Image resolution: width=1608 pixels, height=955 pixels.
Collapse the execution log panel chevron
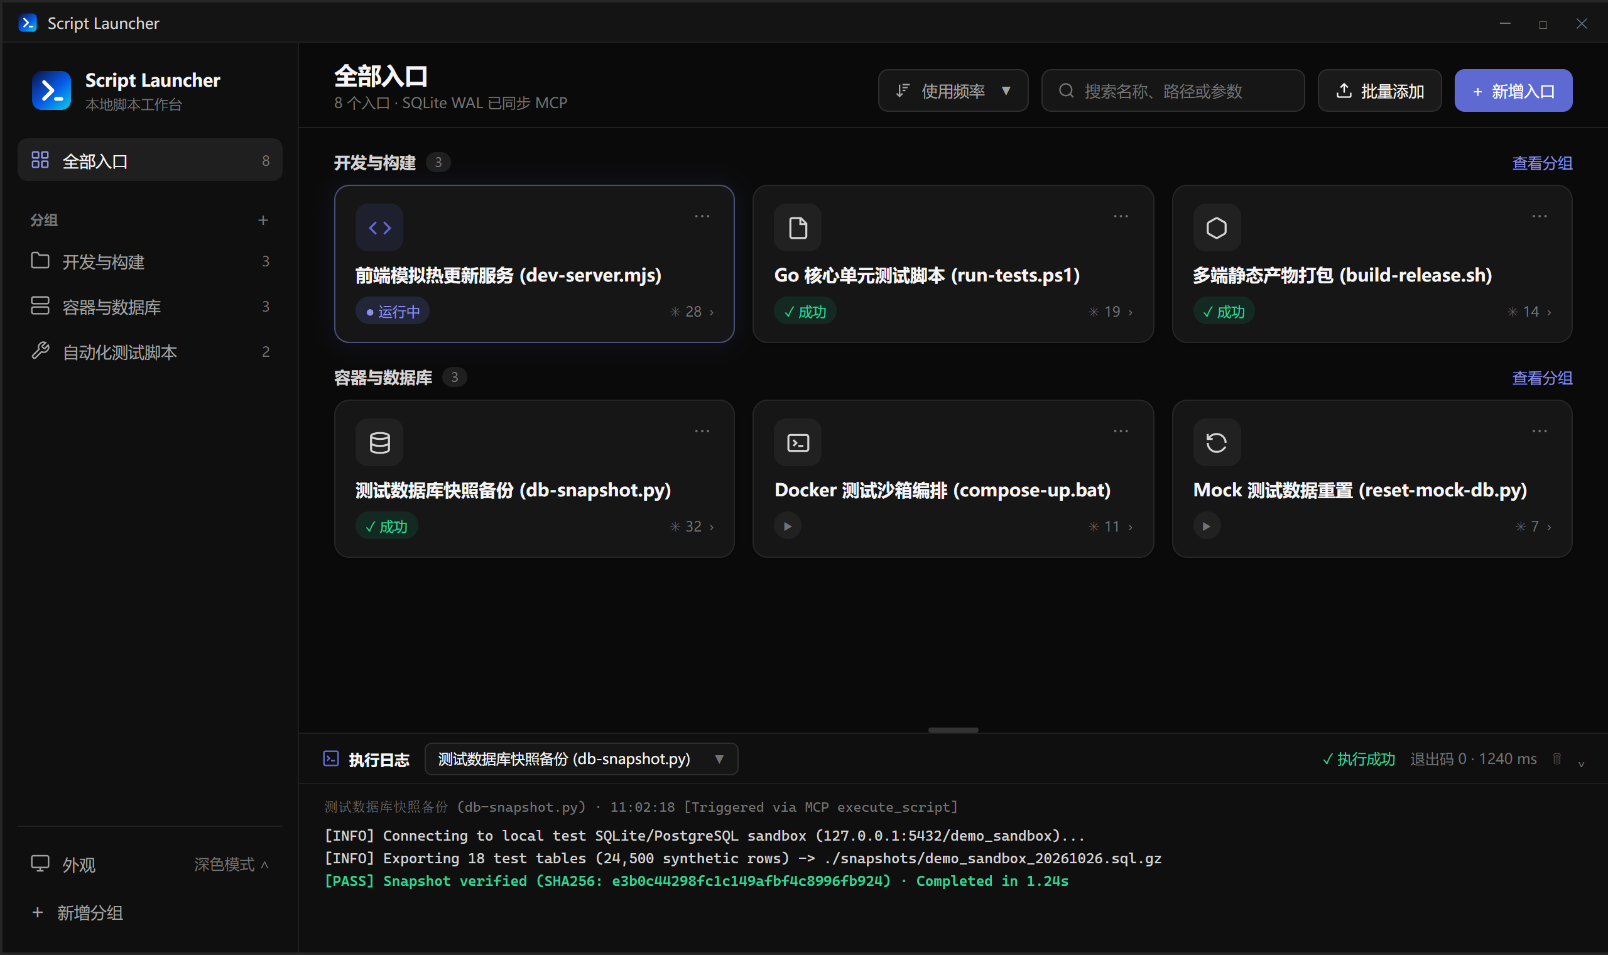pyautogui.click(x=1581, y=763)
